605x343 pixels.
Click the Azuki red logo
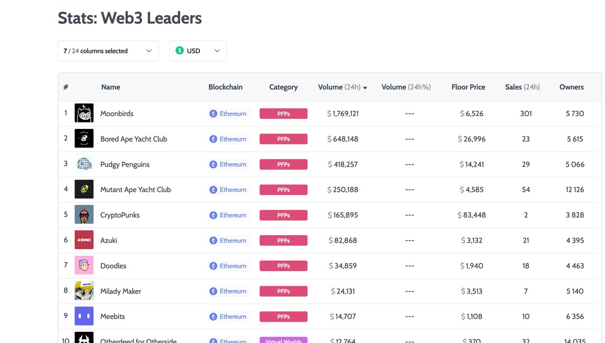84,240
